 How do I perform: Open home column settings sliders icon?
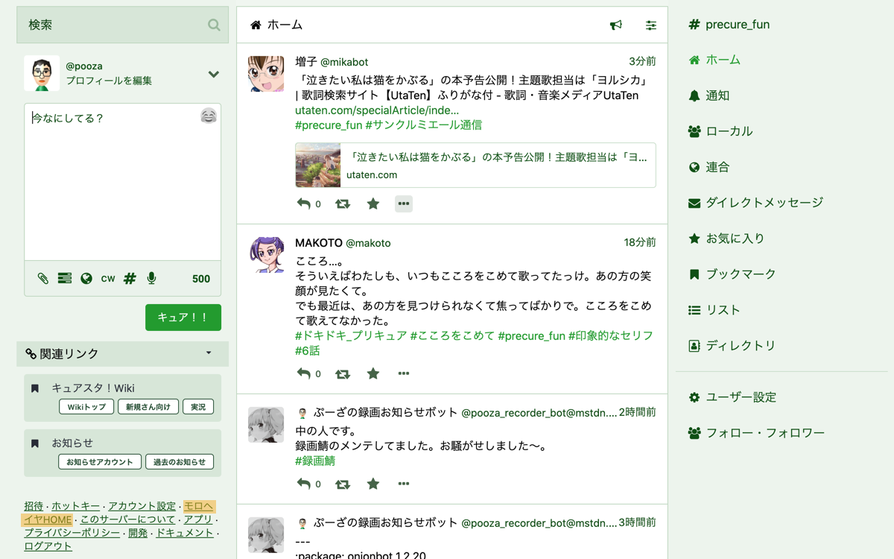click(650, 25)
